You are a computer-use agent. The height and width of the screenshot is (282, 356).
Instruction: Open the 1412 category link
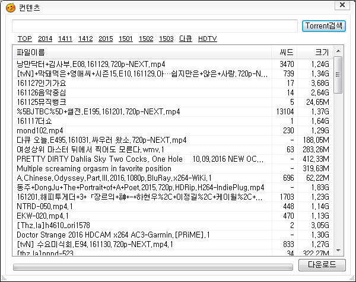[x=85, y=39]
